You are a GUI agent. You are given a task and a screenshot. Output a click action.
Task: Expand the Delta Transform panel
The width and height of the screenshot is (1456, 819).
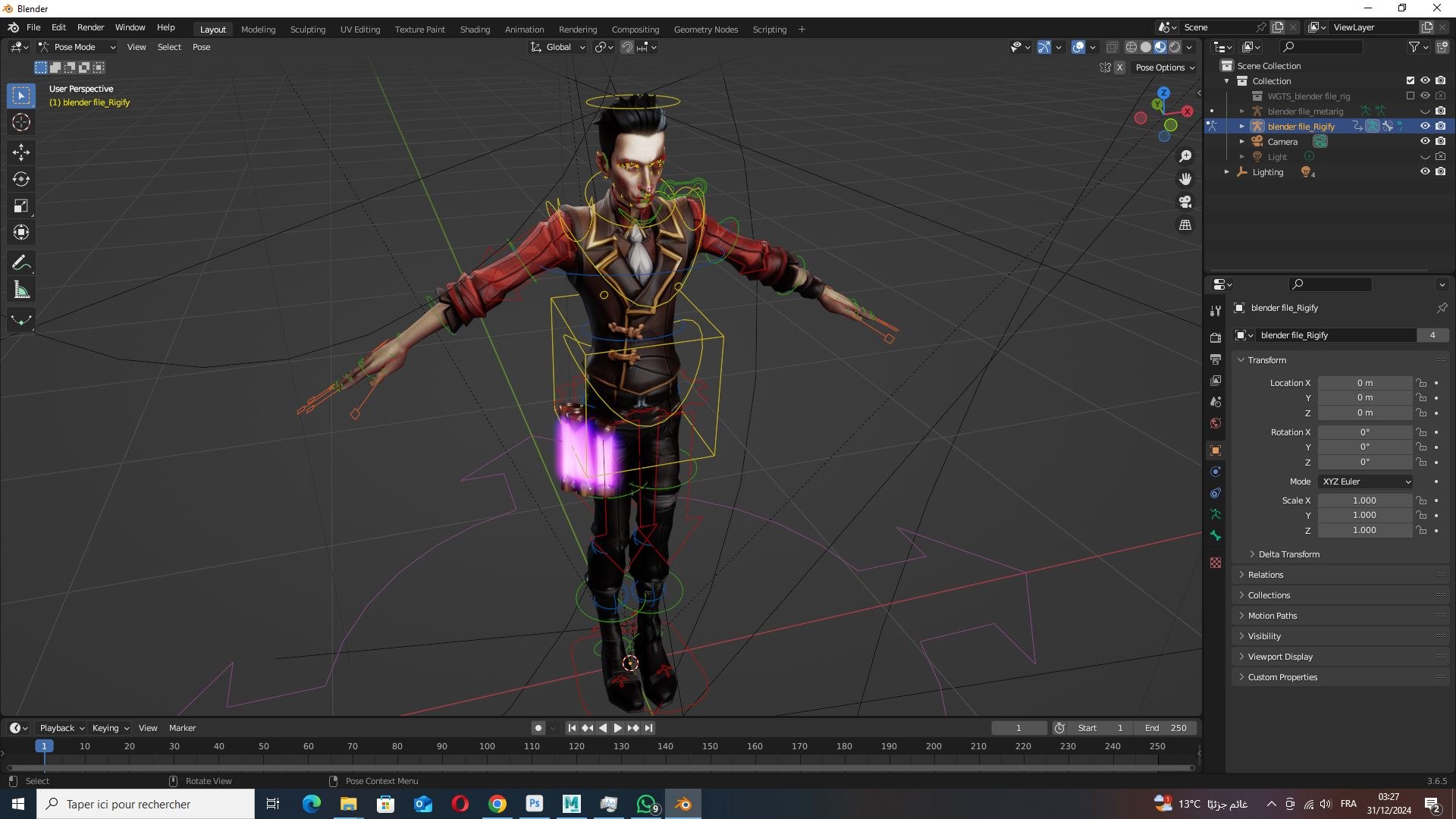pyautogui.click(x=1288, y=554)
